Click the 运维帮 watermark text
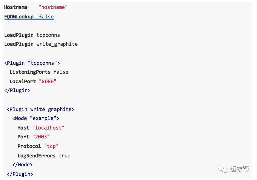 (x=239, y=169)
